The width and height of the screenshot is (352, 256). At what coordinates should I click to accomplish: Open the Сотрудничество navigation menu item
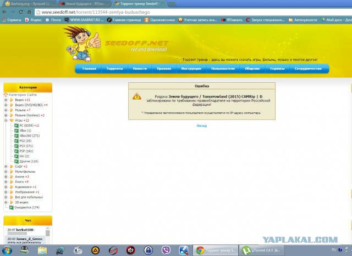click(x=308, y=69)
